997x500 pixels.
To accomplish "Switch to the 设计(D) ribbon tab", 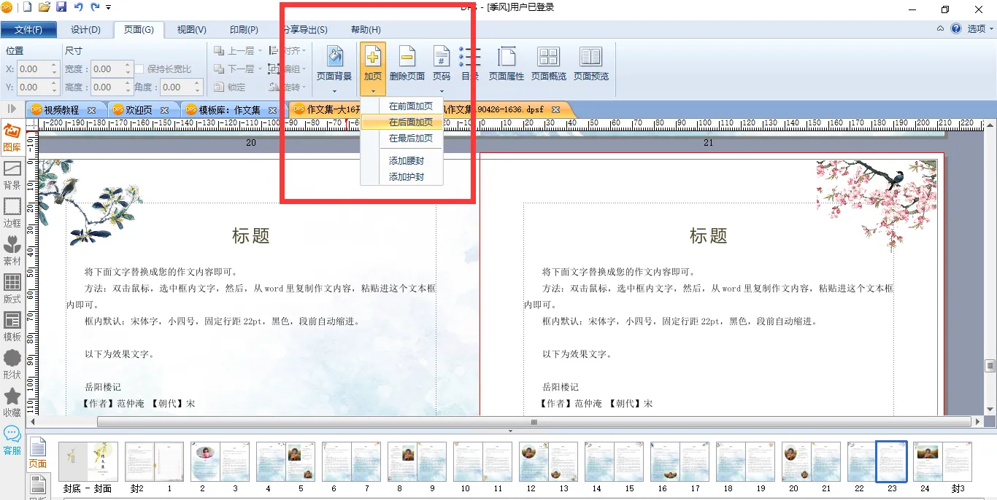I will tap(85, 30).
